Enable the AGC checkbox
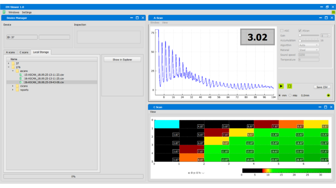The width and height of the screenshot is (336, 188). point(281,31)
